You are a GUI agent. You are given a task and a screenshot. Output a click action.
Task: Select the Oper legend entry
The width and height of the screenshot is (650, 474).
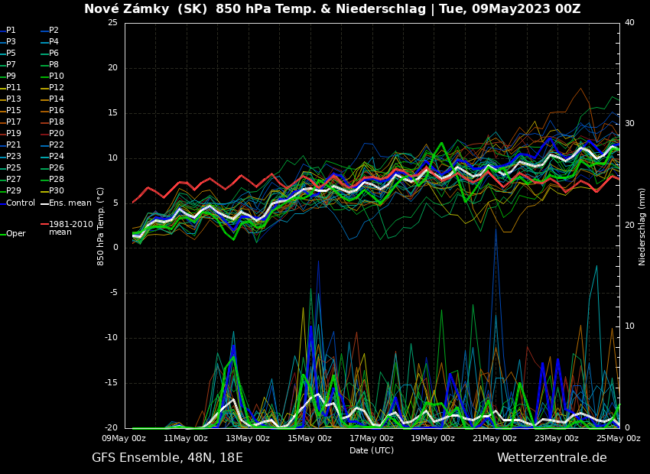point(15,234)
